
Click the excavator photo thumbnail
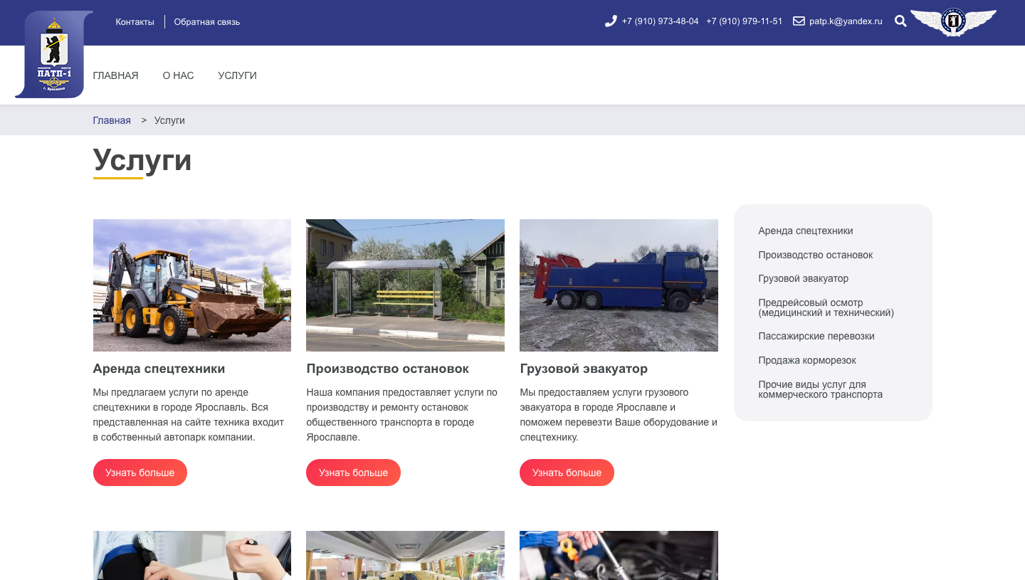191,285
